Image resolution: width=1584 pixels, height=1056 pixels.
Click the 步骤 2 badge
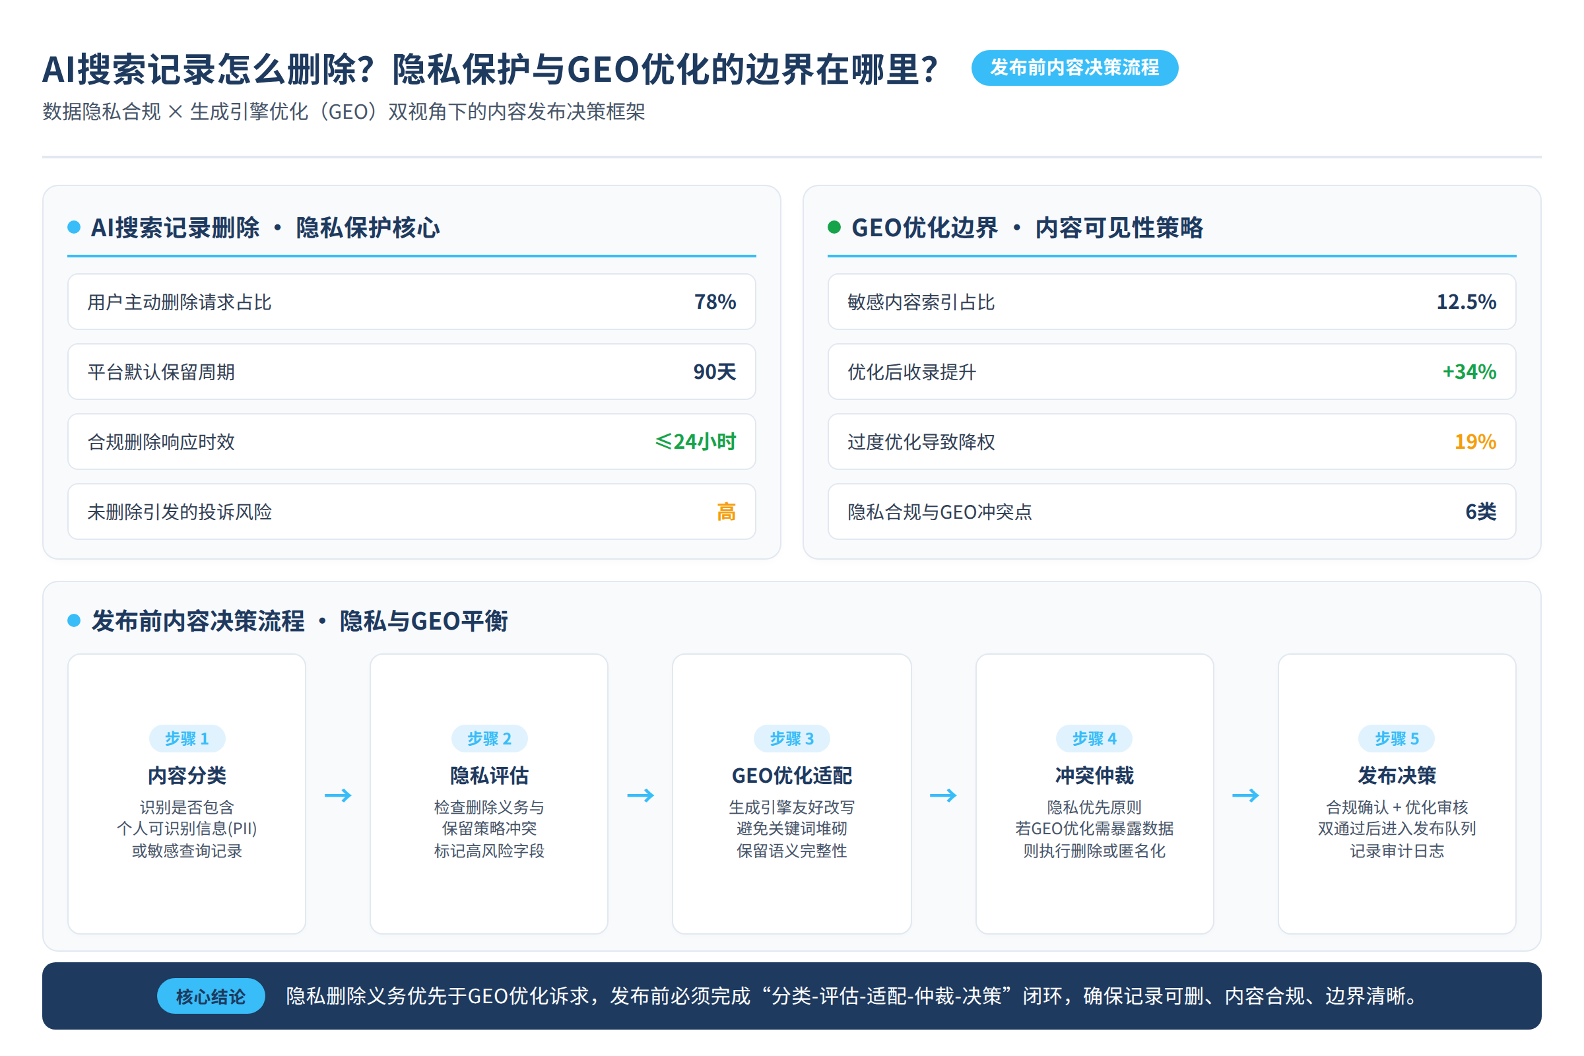pyautogui.click(x=489, y=739)
